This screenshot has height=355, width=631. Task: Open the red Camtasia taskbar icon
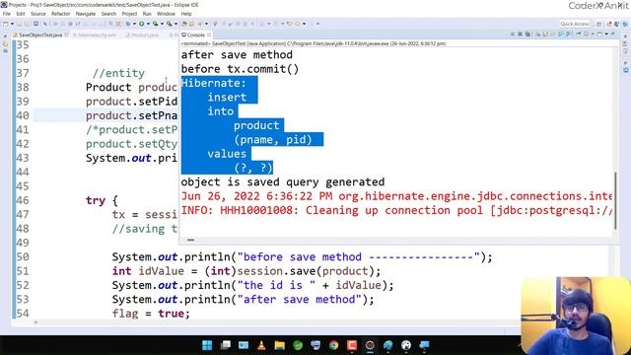[352, 345]
